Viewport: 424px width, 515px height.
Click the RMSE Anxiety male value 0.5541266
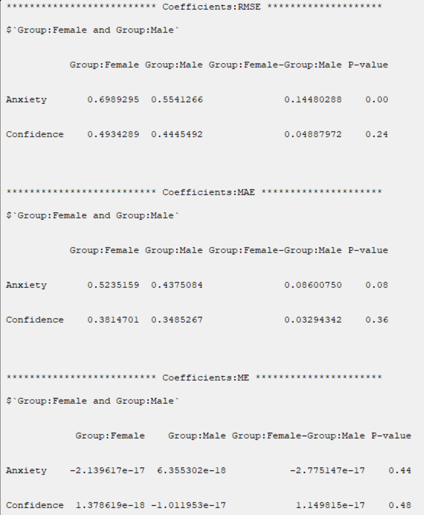point(177,100)
